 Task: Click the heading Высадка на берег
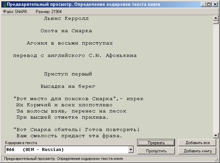[x=68, y=86]
